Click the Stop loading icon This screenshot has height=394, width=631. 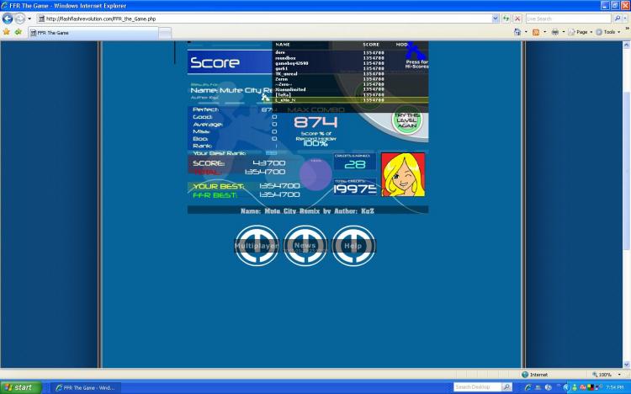click(517, 19)
